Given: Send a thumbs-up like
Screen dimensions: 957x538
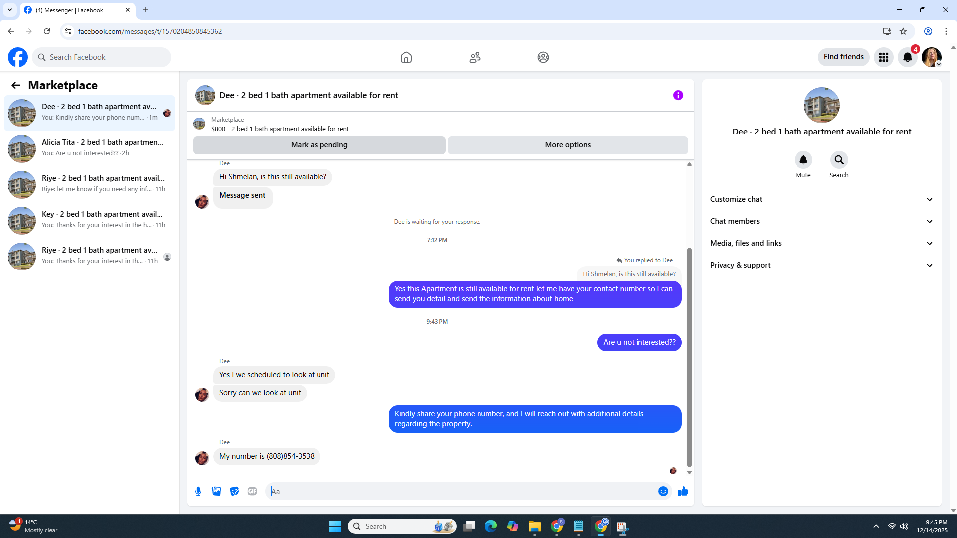Looking at the screenshot, I should [x=683, y=491].
